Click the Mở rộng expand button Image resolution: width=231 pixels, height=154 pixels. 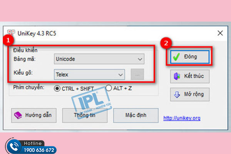(190, 94)
